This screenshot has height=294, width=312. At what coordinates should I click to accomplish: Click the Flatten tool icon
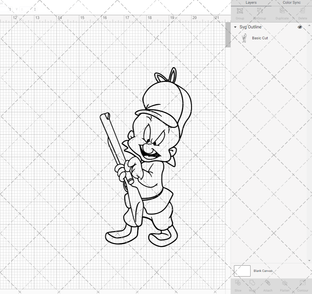click(x=285, y=283)
